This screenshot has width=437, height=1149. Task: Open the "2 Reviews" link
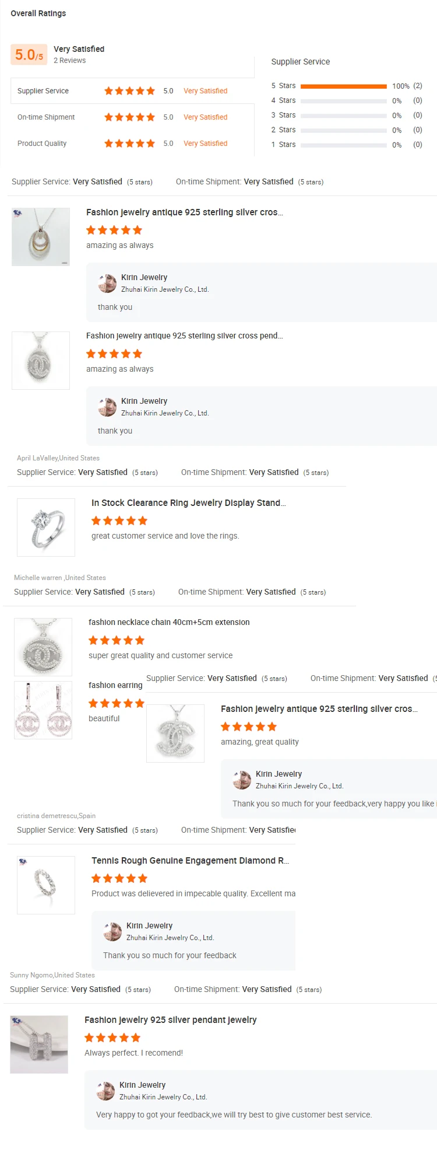69,61
